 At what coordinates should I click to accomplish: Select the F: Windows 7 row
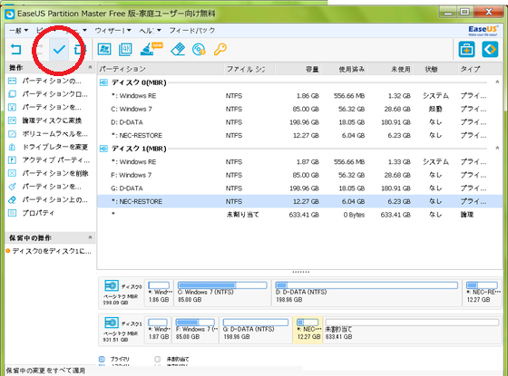coord(299,175)
